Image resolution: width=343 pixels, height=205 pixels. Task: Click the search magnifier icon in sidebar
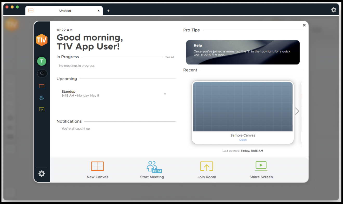pyautogui.click(x=42, y=74)
